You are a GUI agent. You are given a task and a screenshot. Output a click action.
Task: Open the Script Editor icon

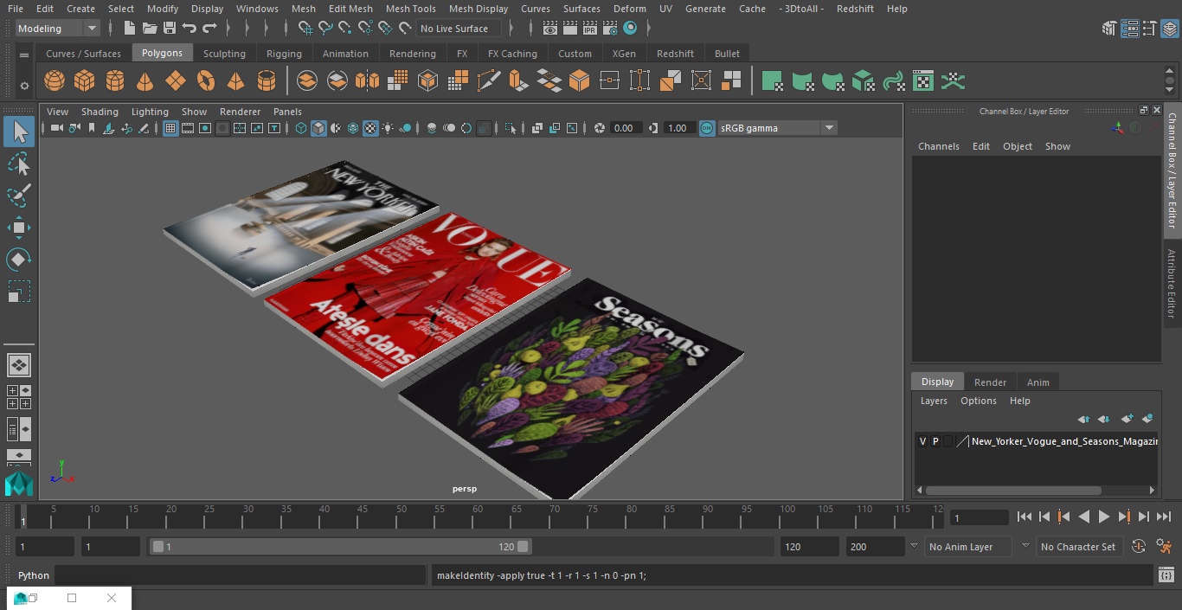tap(1166, 575)
